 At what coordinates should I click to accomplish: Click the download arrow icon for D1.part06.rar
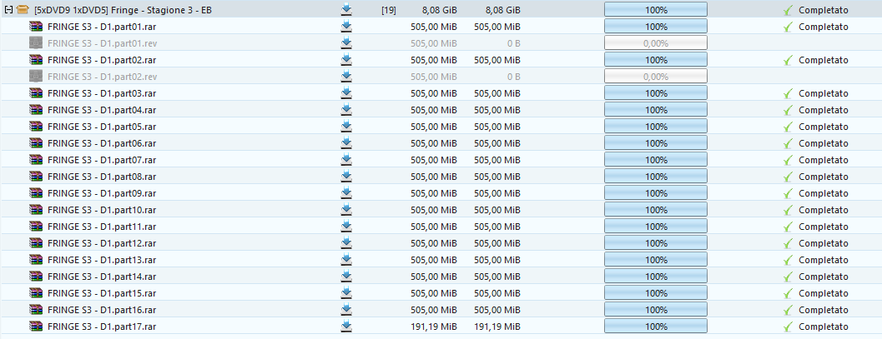(346, 143)
